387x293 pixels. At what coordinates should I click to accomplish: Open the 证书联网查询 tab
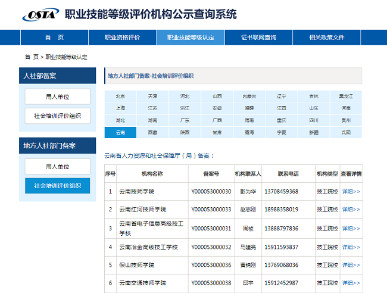[258, 38]
